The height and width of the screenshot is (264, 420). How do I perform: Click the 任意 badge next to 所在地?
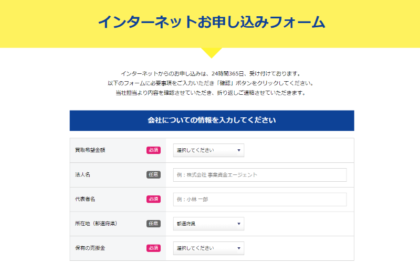153,224
